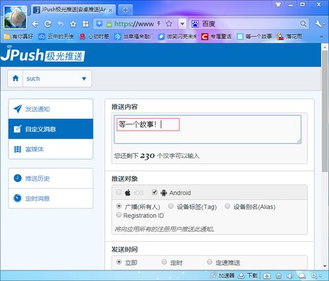
Task: Open the 落花雨 bookmark
Action: [289, 36]
